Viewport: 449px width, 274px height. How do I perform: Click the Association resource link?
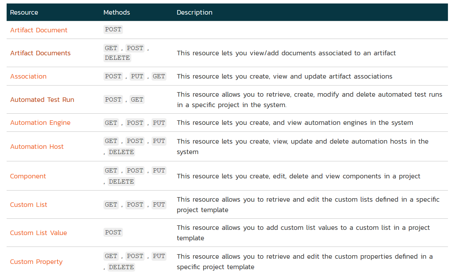coord(28,76)
